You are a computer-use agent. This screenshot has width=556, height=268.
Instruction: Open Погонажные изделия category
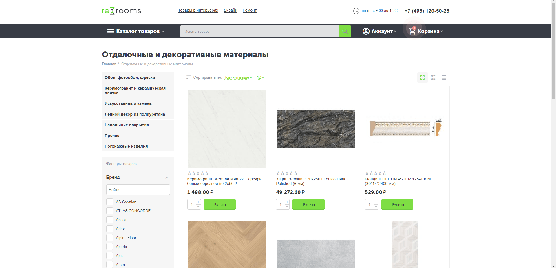(x=138, y=146)
